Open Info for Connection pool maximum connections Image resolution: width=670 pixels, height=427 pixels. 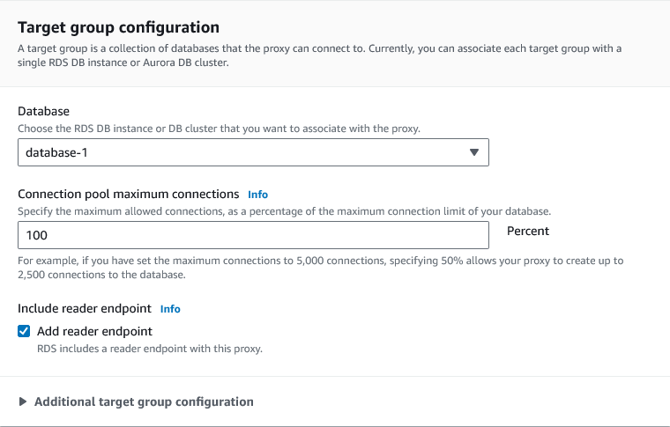coord(257,195)
